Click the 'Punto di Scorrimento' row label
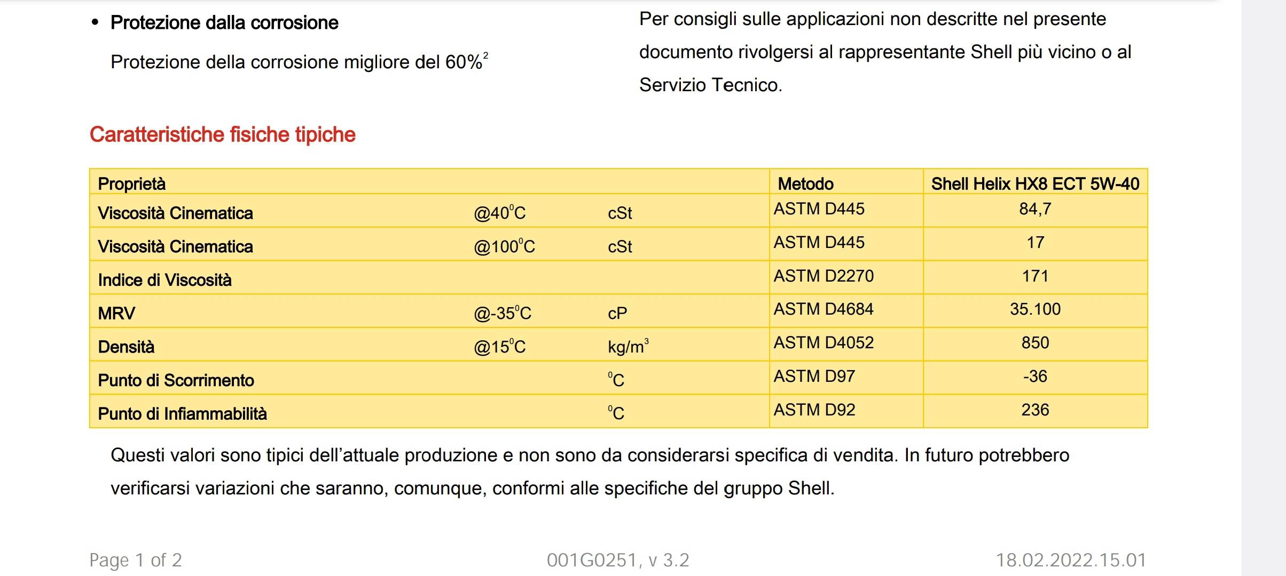Screen dimensions: 1286x576 [176, 380]
